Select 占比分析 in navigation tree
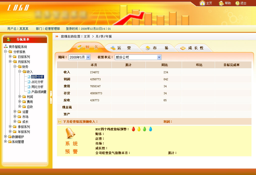The height and width of the screenshot is (175, 256). (x=37, y=81)
